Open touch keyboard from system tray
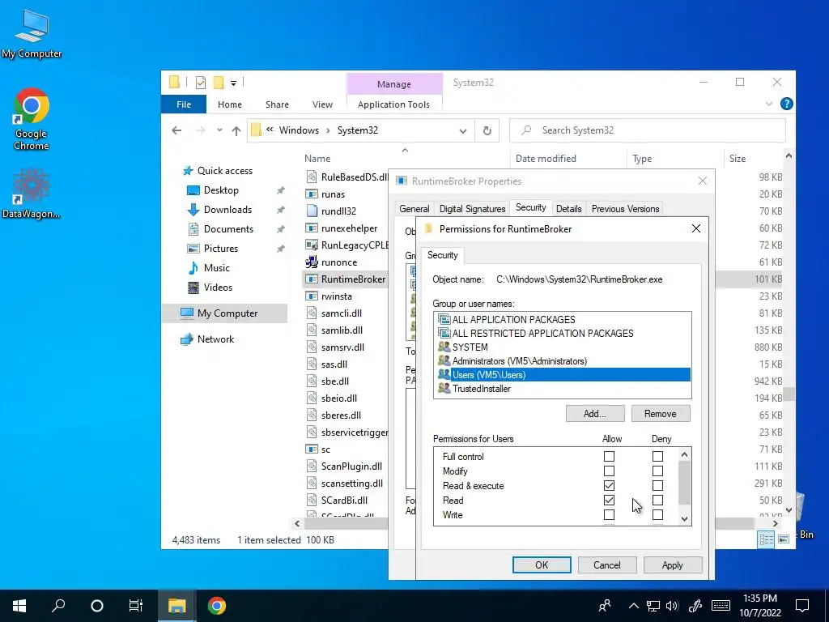The height and width of the screenshot is (622, 829). coord(721,606)
